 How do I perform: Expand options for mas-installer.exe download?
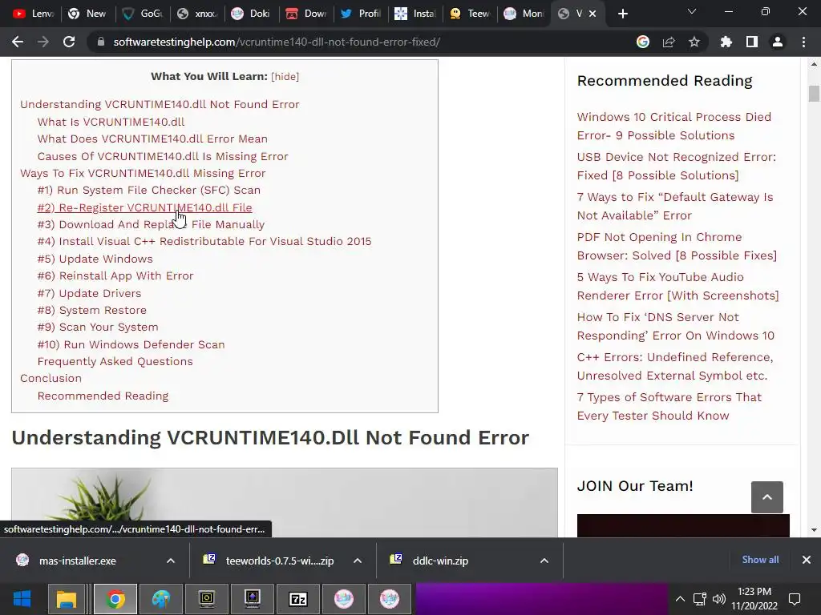pos(171,561)
